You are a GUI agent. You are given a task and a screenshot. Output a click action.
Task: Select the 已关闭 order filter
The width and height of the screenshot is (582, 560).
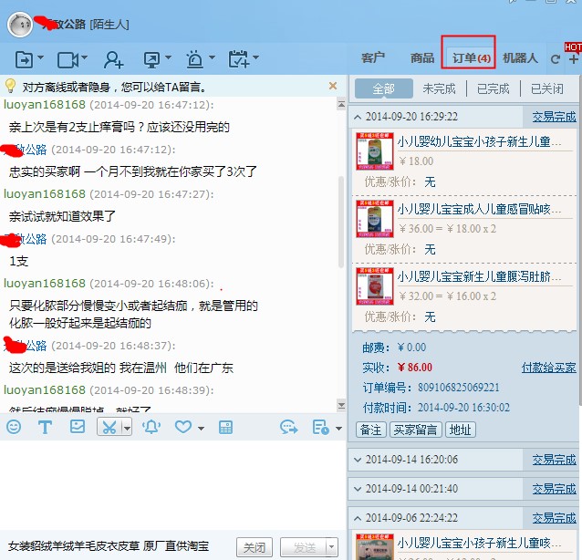coord(547,88)
